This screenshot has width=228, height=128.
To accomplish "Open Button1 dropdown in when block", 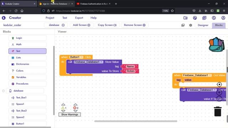I will tap(76, 57).
